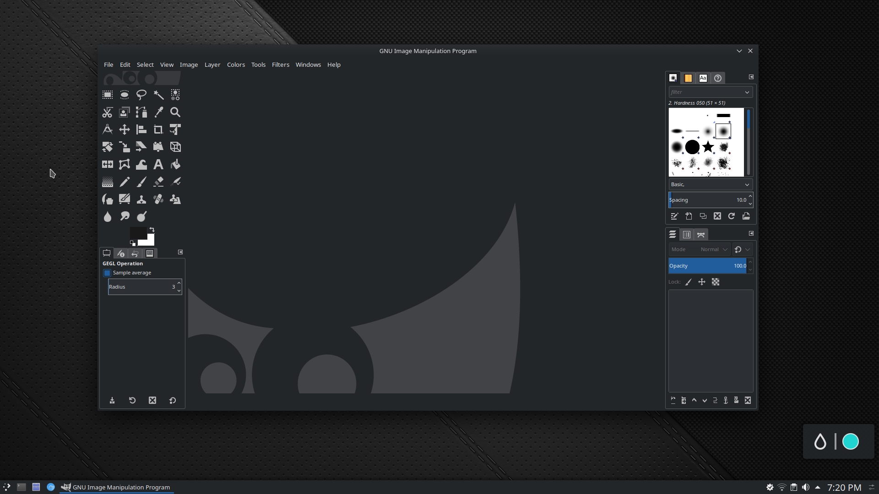
Task: Select the Gradient tool
Action: pos(108,182)
